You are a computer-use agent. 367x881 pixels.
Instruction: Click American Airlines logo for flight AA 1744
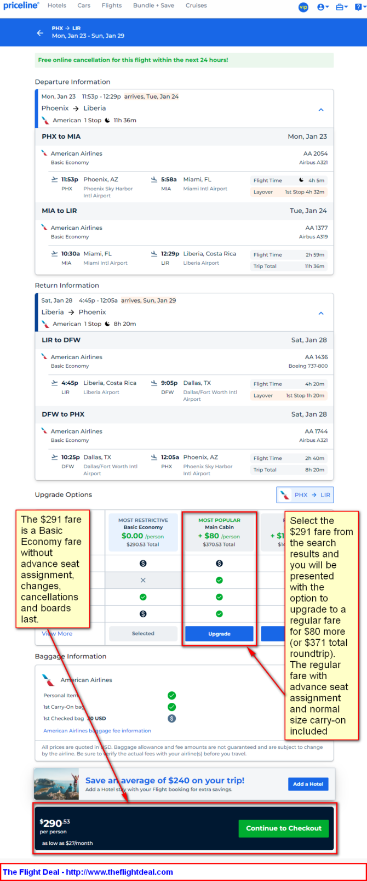(x=44, y=430)
